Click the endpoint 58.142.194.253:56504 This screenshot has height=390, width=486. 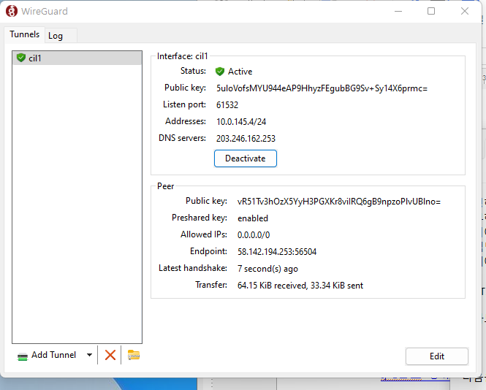click(x=277, y=251)
